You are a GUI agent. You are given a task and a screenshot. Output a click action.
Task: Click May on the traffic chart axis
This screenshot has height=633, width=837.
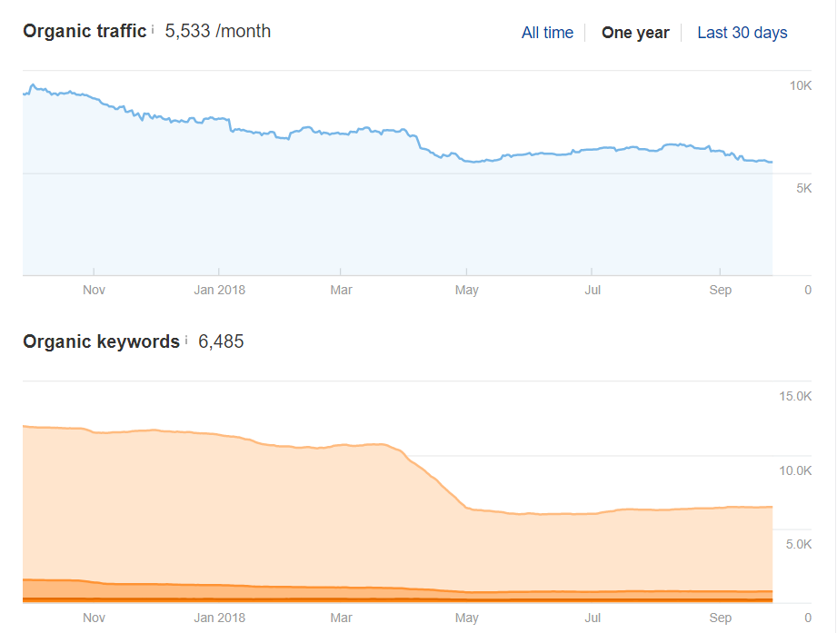[466, 290]
